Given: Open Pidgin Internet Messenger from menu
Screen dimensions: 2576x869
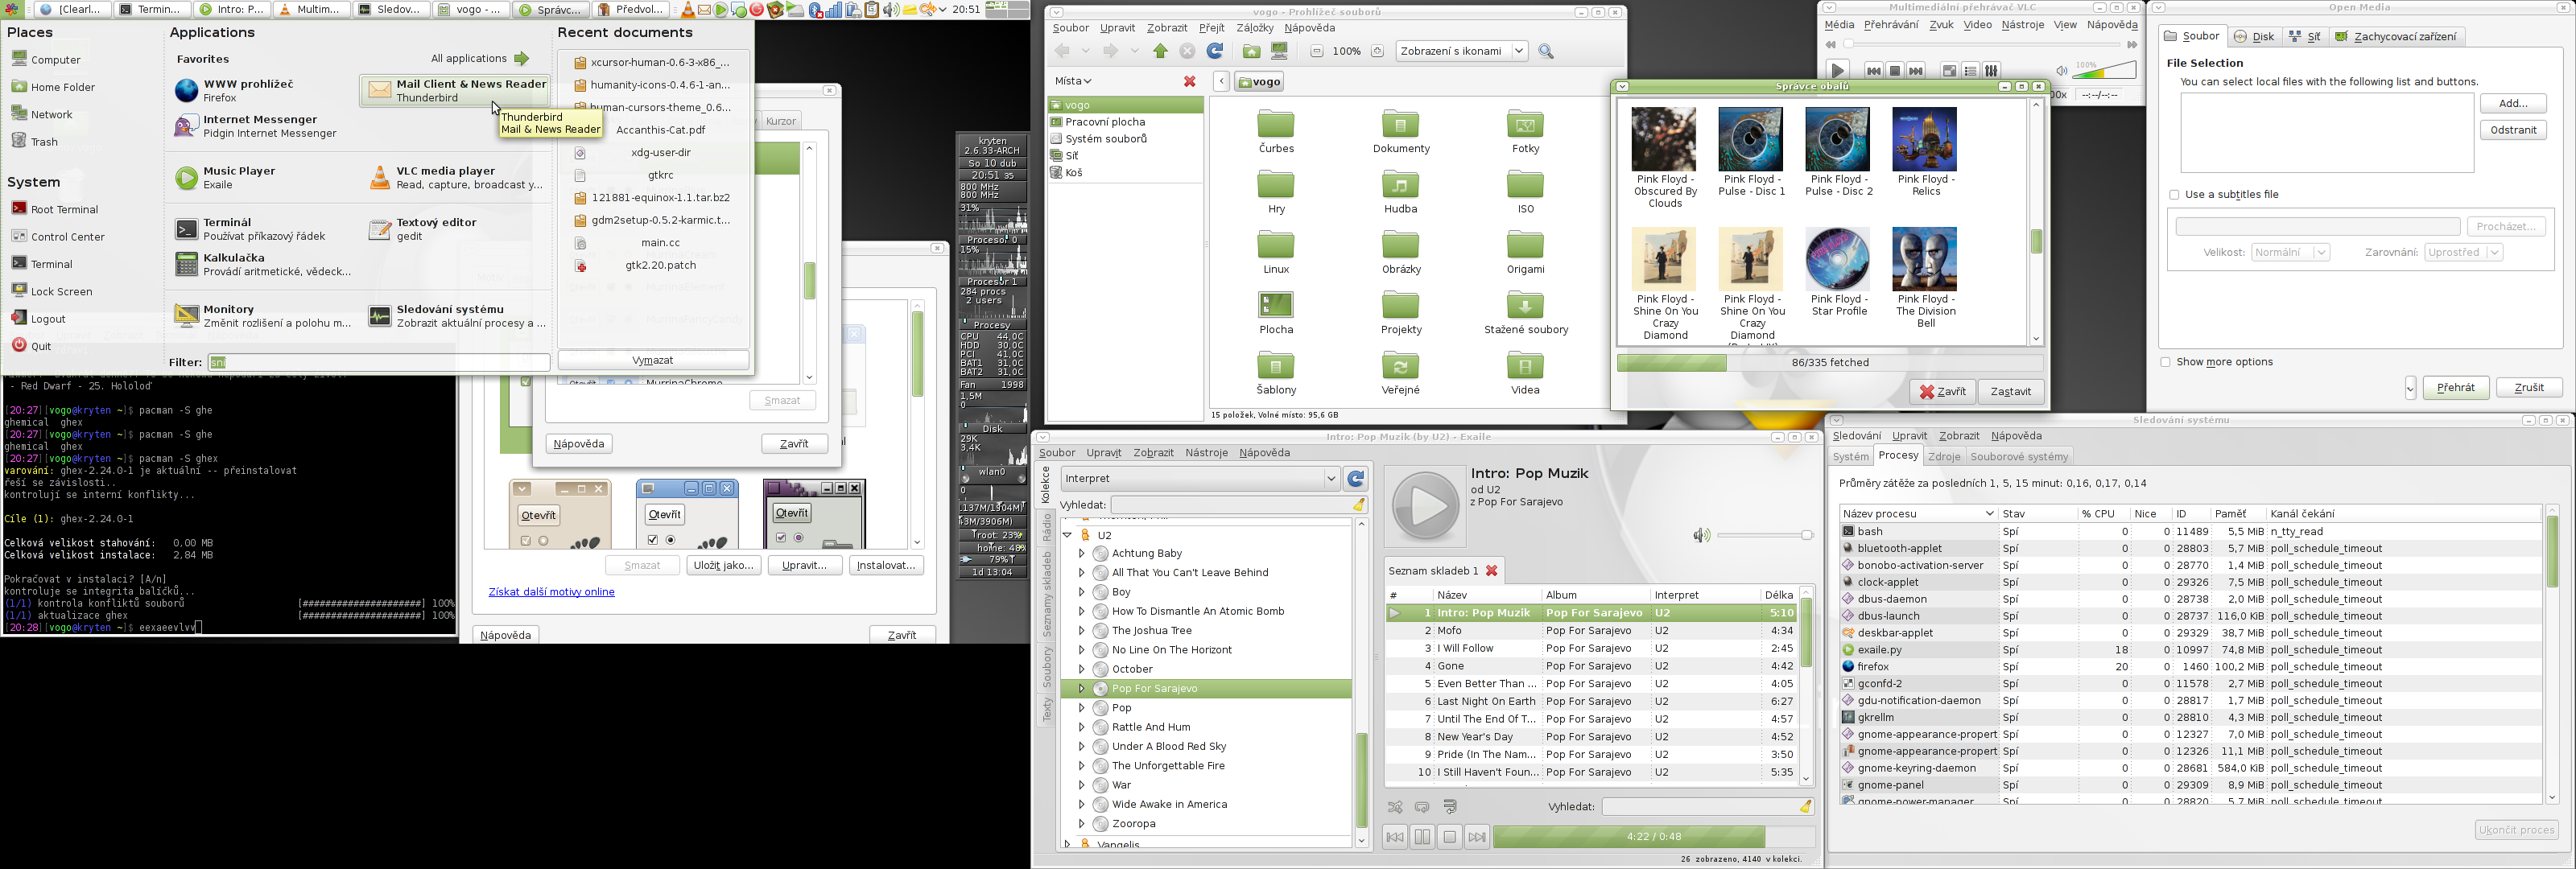Looking at the screenshot, I should pyautogui.click(x=256, y=126).
